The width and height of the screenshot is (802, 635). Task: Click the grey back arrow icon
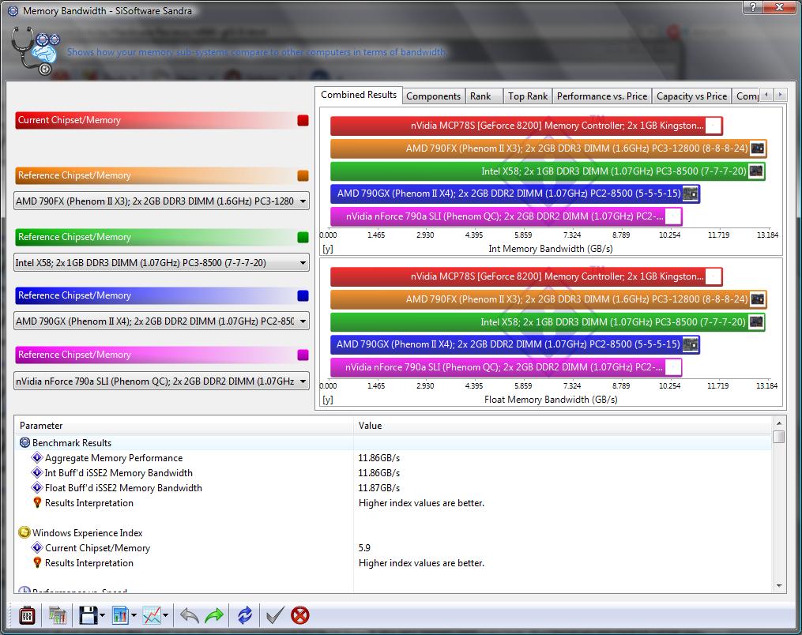tap(190, 615)
